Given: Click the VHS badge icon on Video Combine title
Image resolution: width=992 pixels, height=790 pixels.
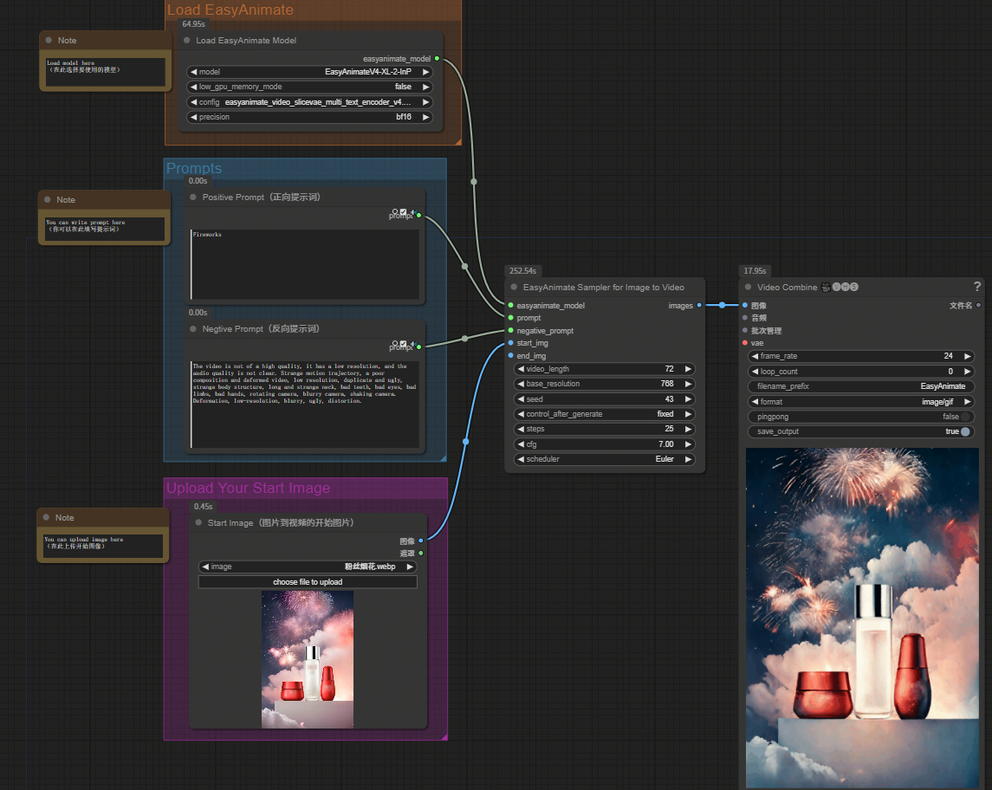Looking at the screenshot, I should 846,287.
